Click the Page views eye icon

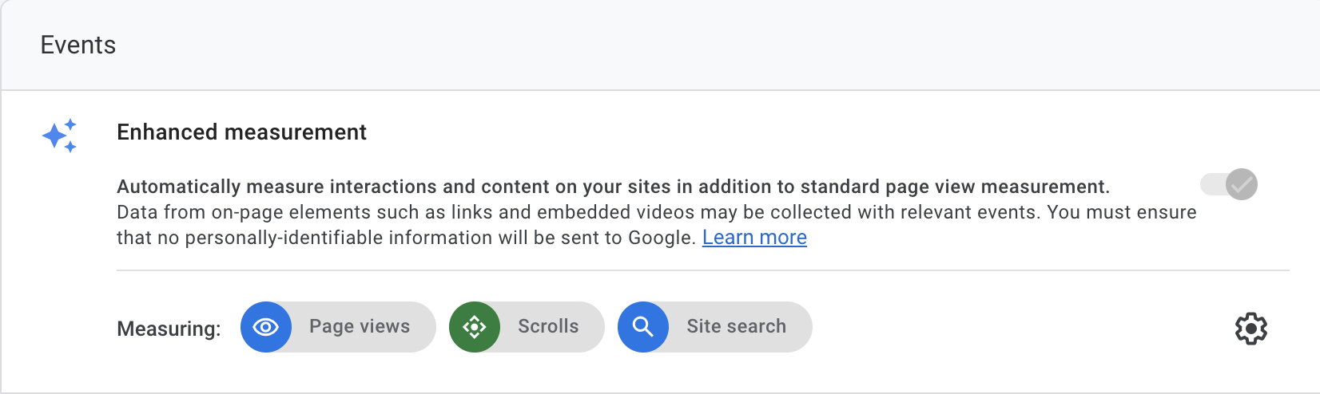tap(266, 327)
